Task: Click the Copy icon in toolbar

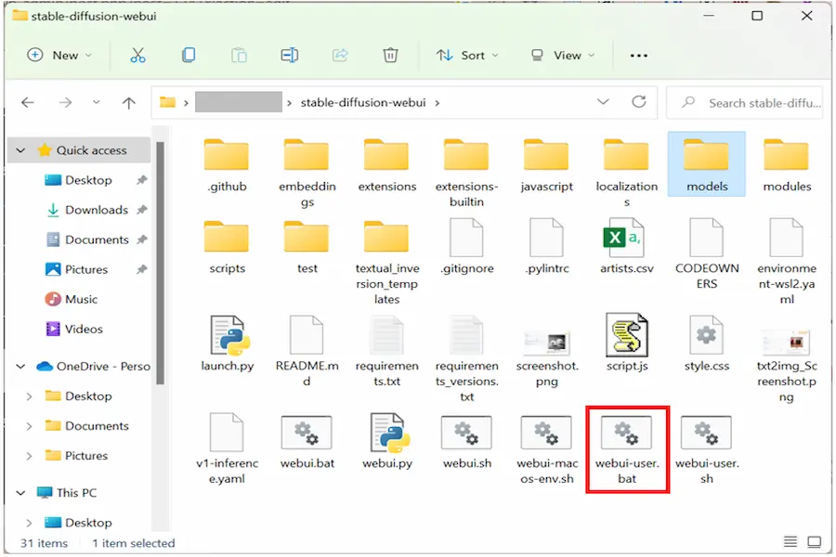Action: 189,56
